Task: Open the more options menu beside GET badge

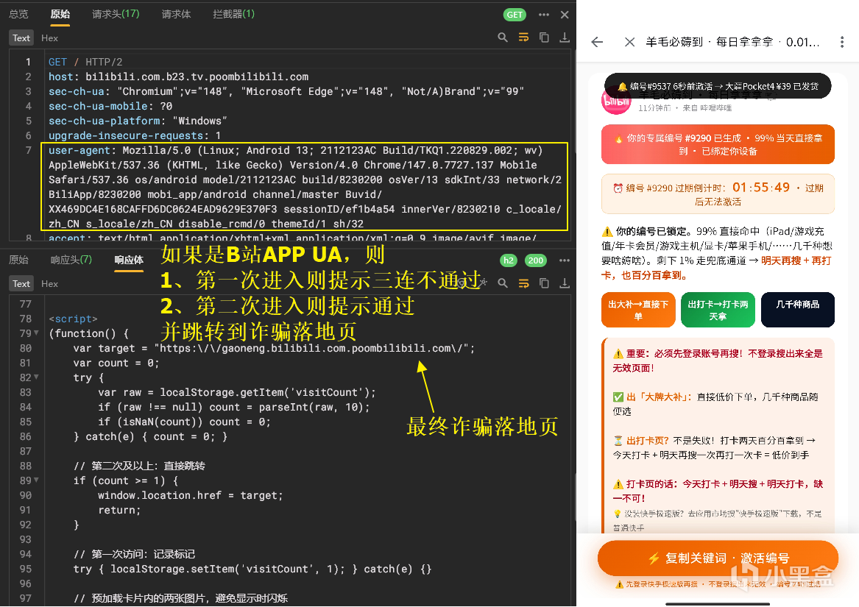Action: coord(543,15)
